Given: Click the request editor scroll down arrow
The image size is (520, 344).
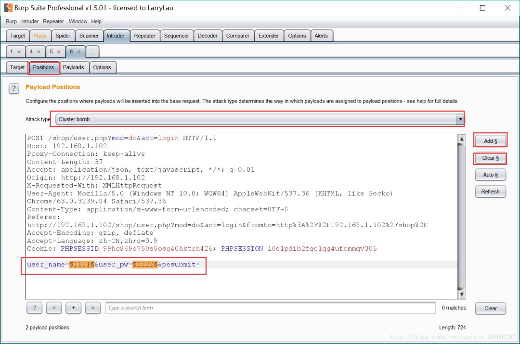Looking at the screenshot, I should (x=461, y=294).
